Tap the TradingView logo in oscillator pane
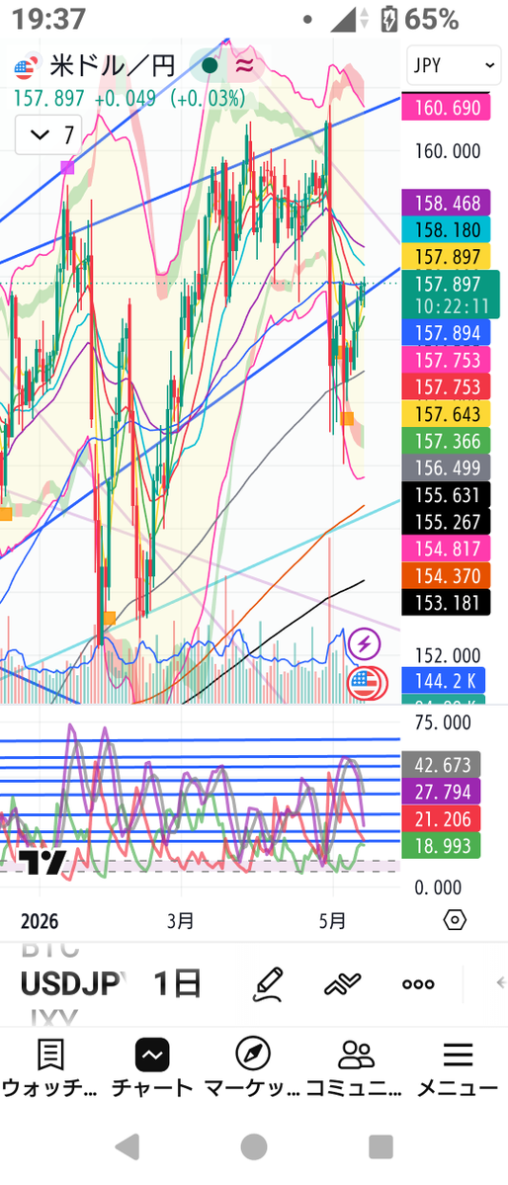The image size is (508, 1185). (42, 862)
